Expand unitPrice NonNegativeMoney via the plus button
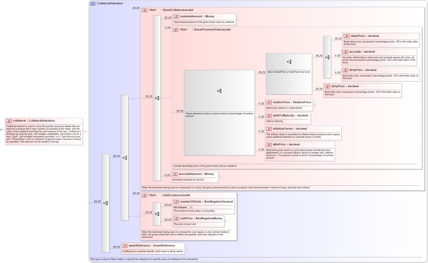This screenshot has height=263, width=428. coord(225,221)
